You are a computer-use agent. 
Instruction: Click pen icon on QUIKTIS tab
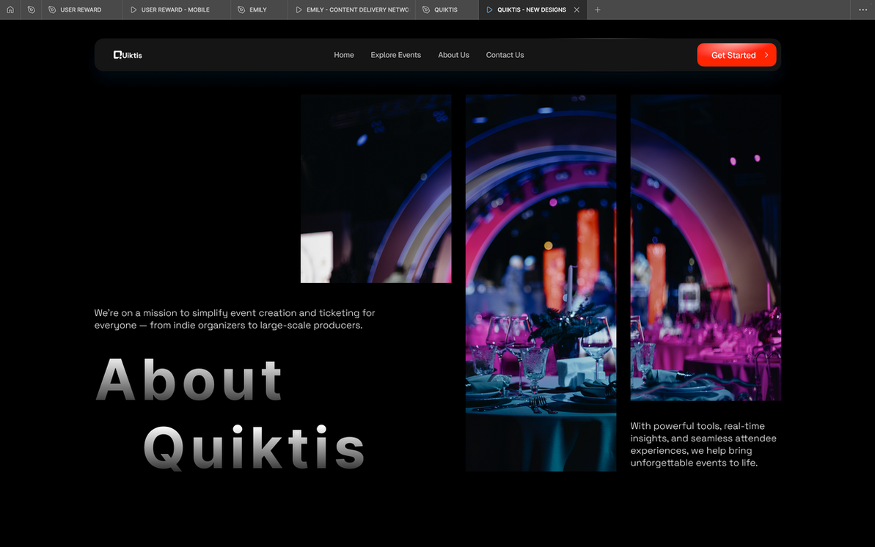coord(426,10)
